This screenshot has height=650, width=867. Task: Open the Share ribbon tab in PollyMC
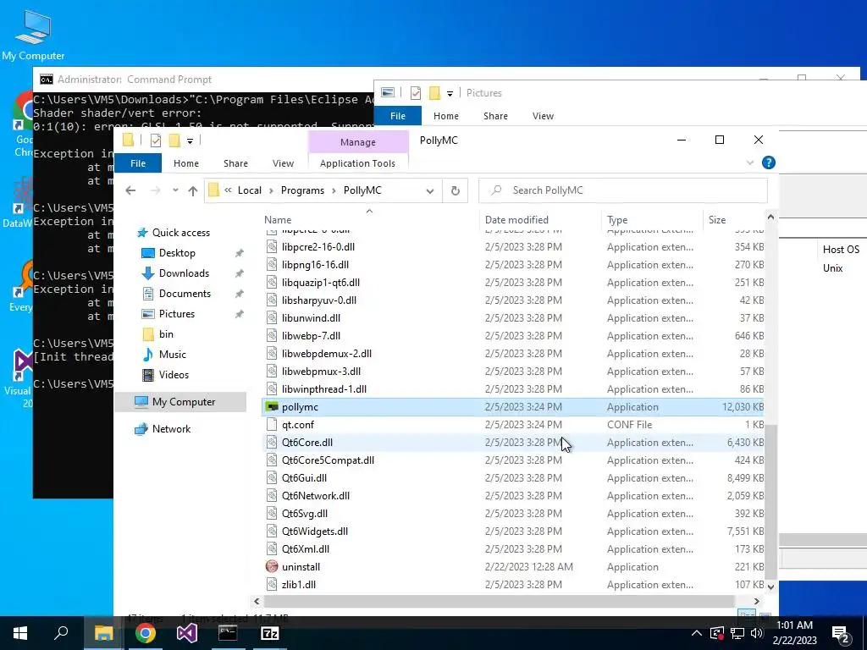[235, 163]
